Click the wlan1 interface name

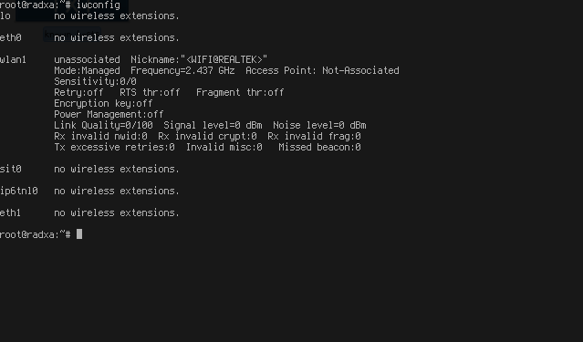tap(13, 59)
